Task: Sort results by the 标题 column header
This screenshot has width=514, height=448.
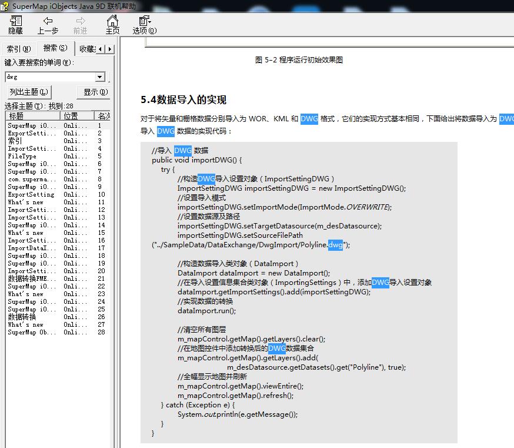Action: coord(31,116)
